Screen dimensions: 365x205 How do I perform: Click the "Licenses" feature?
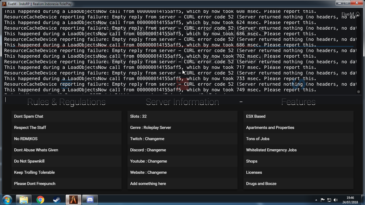[x=298, y=172]
